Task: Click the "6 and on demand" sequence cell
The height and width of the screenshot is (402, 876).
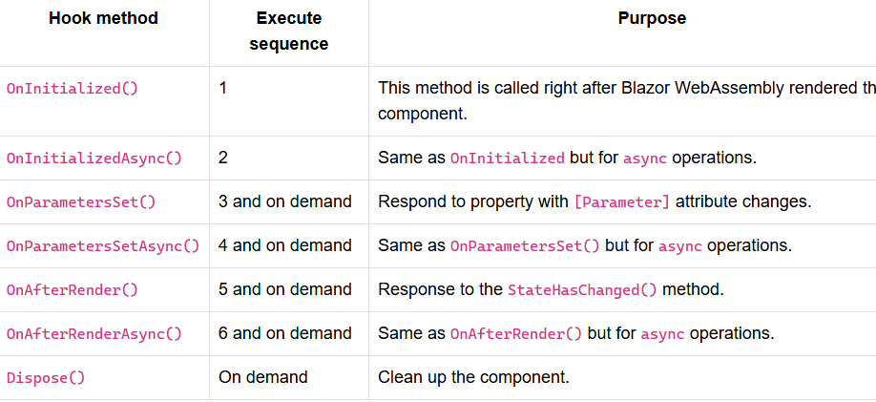Action: pos(285,334)
